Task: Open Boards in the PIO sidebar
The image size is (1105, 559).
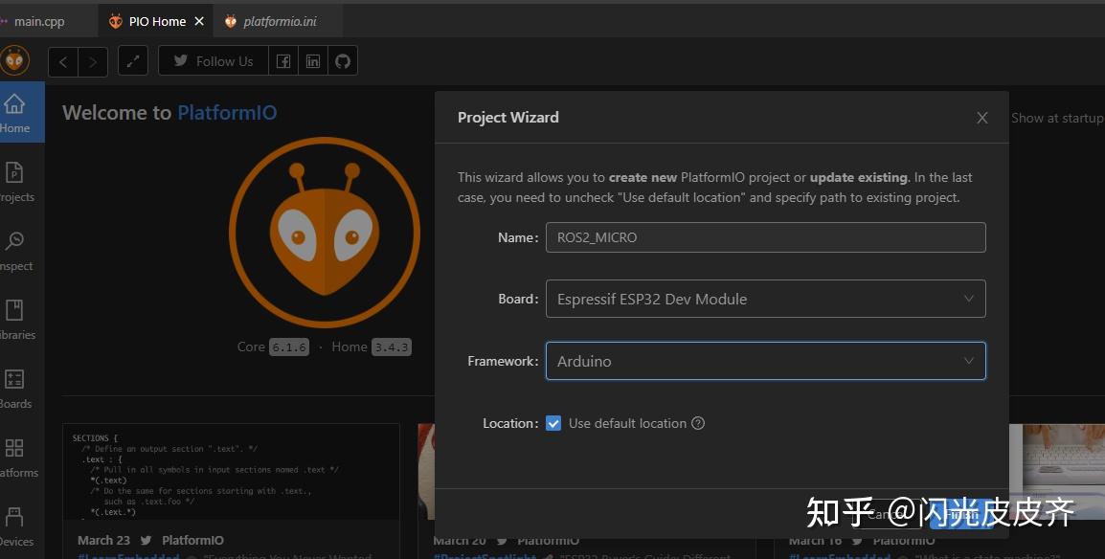Action: pyautogui.click(x=14, y=389)
